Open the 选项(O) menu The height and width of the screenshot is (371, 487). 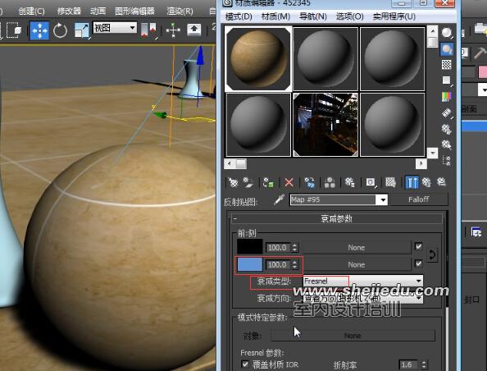click(x=350, y=16)
